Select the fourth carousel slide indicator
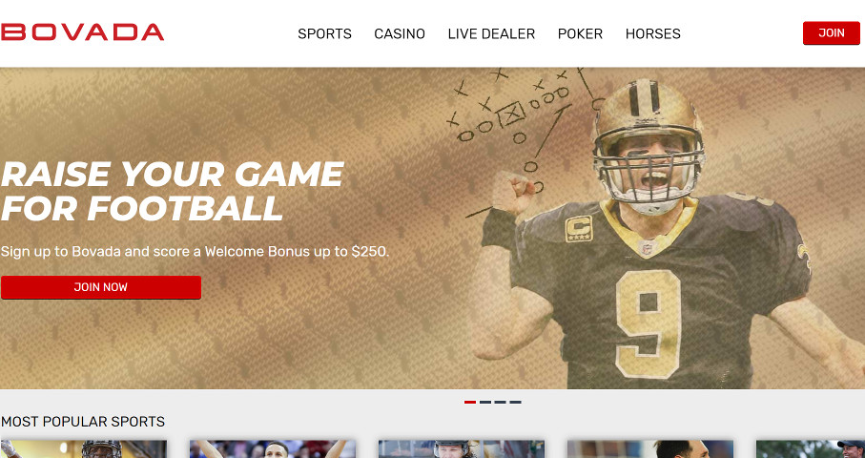 click(x=515, y=403)
